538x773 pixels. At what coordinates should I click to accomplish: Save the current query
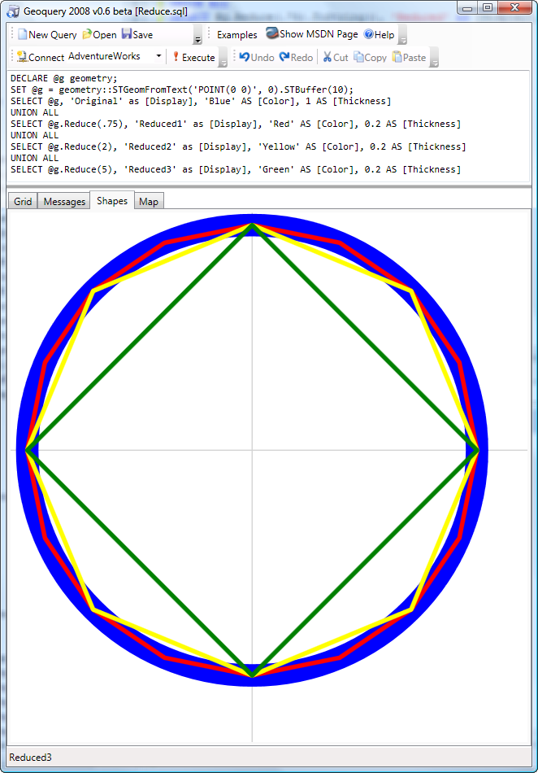(137, 34)
